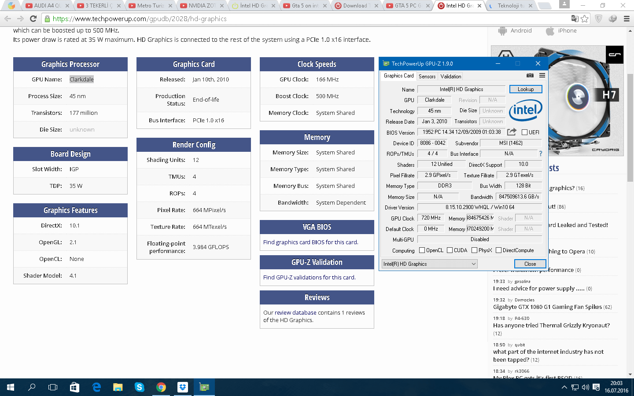Click the Driver Version field in GPU-Z
Screen dimensions: 634x396
[480, 207]
